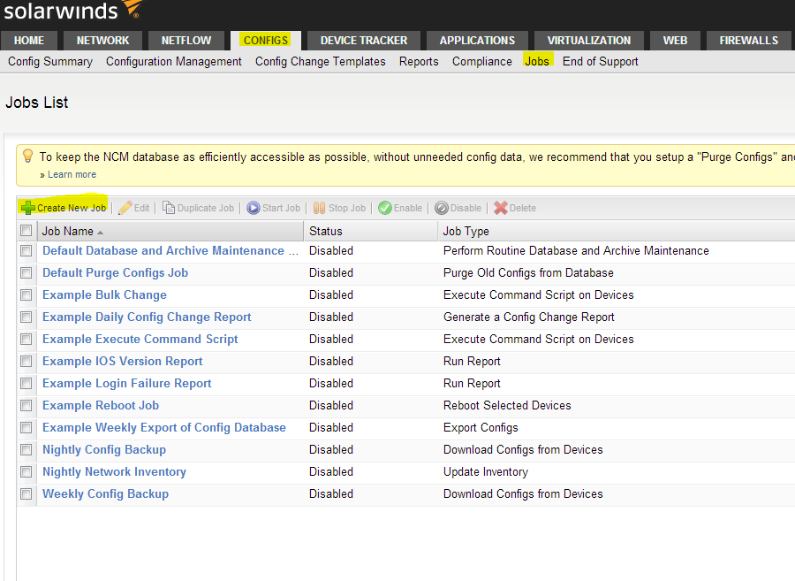Open the Example Reboot Job link
This screenshot has width=795, height=581.
click(x=101, y=405)
